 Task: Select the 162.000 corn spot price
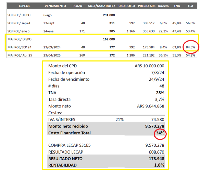pos(109,39)
